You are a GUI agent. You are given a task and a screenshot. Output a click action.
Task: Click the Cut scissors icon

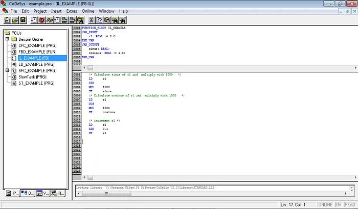[x=92, y=20]
